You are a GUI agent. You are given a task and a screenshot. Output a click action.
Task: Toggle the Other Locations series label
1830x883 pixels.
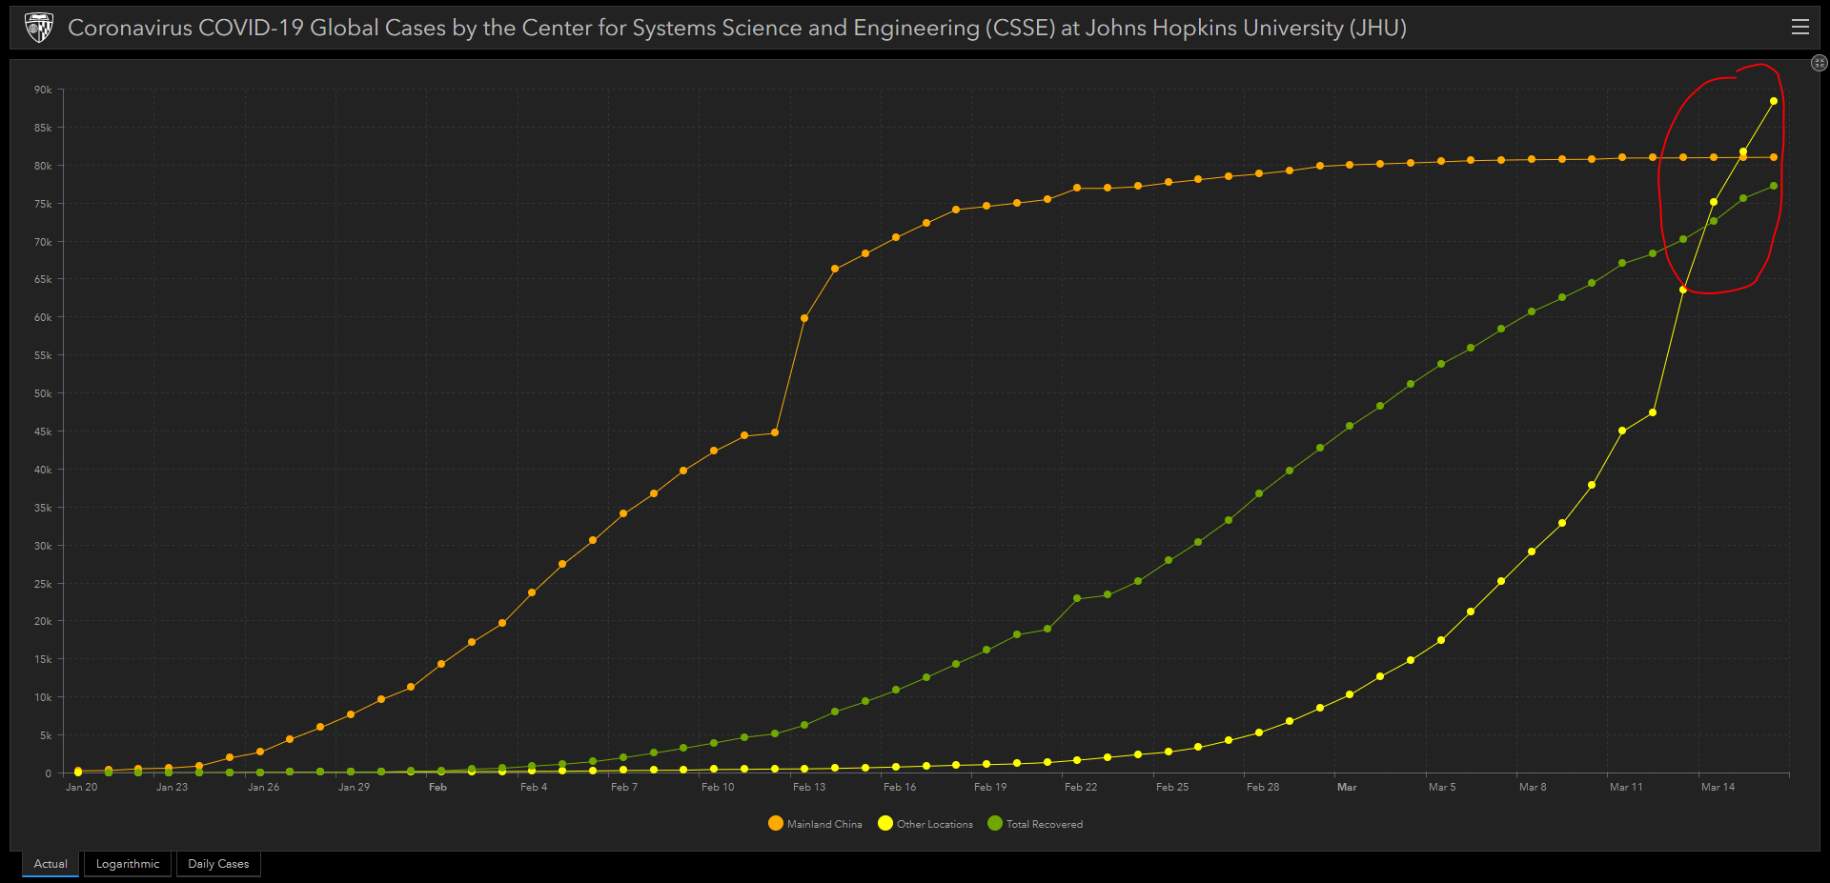pyautogui.click(x=934, y=824)
